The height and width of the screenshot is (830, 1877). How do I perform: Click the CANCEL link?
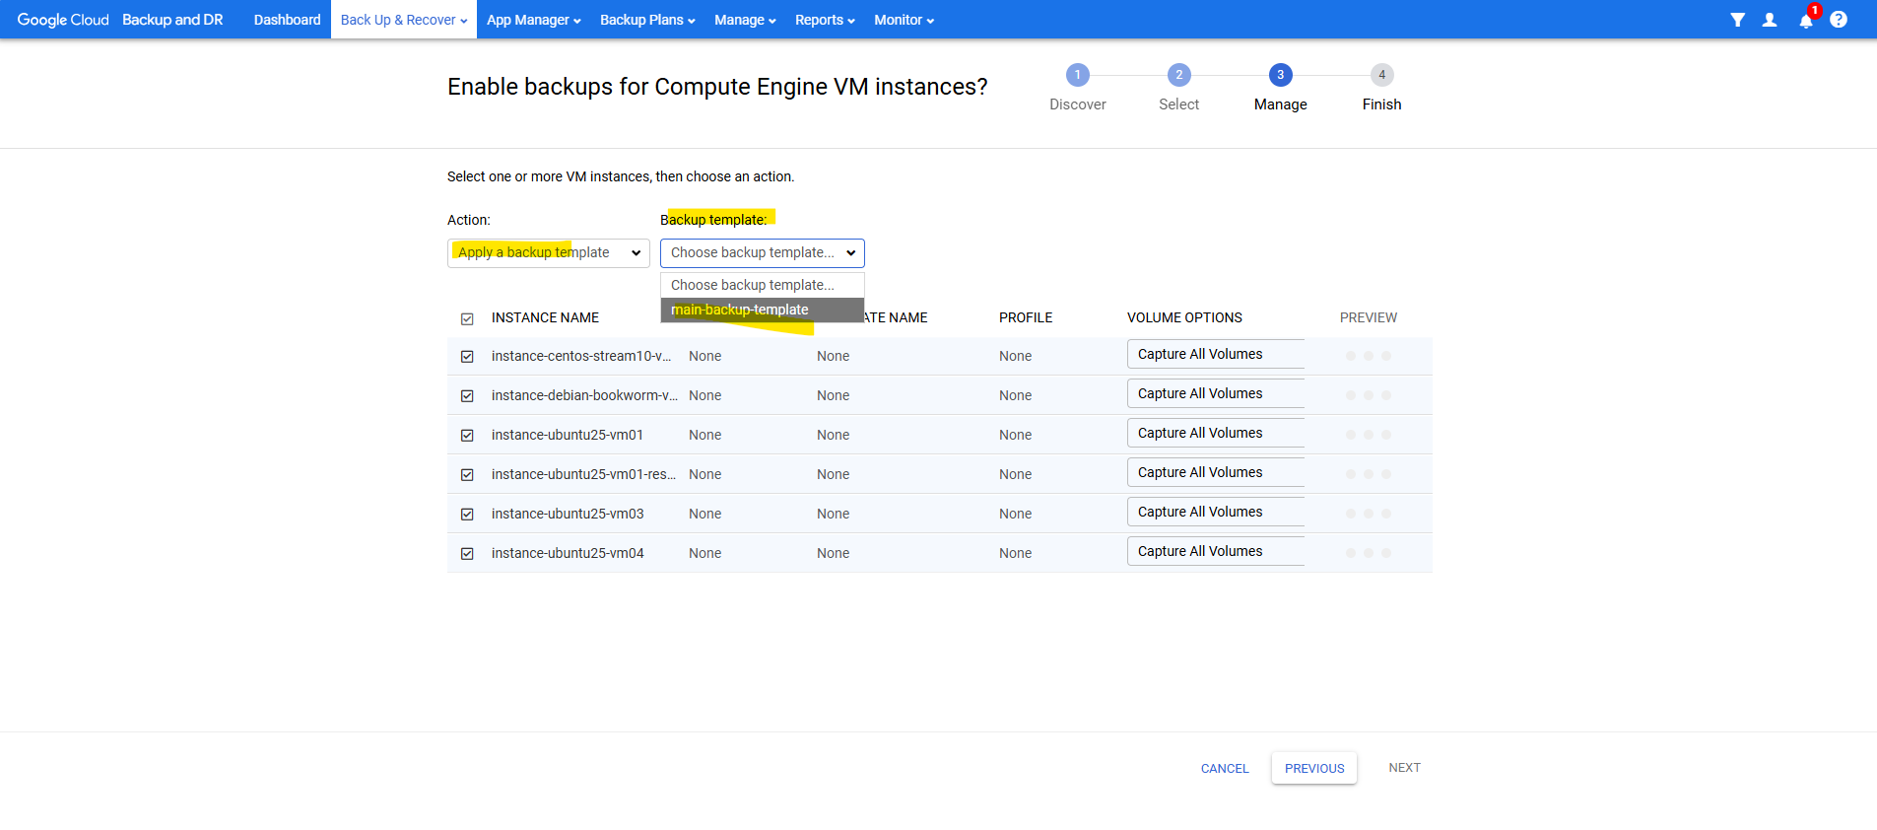coord(1224,768)
